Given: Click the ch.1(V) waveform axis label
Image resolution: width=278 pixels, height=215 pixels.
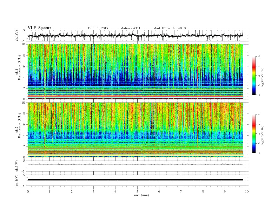Looking at the screenshot, I should pyautogui.click(x=17, y=35).
